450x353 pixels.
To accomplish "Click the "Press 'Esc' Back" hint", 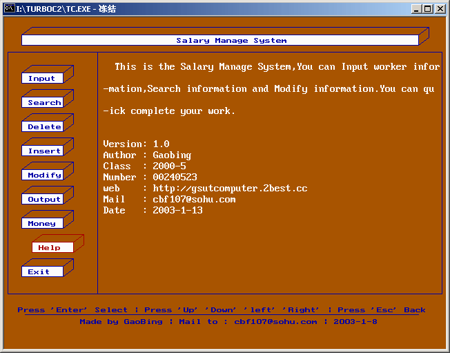I will [382, 310].
